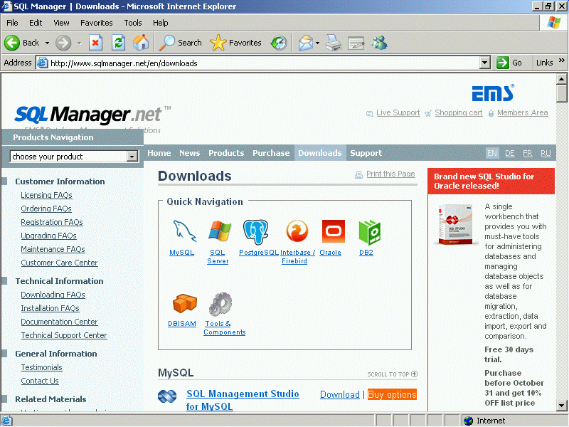The width and height of the screenshot is (569, 427).
Task: Go to the Home site tab
Action: (159, 153)
